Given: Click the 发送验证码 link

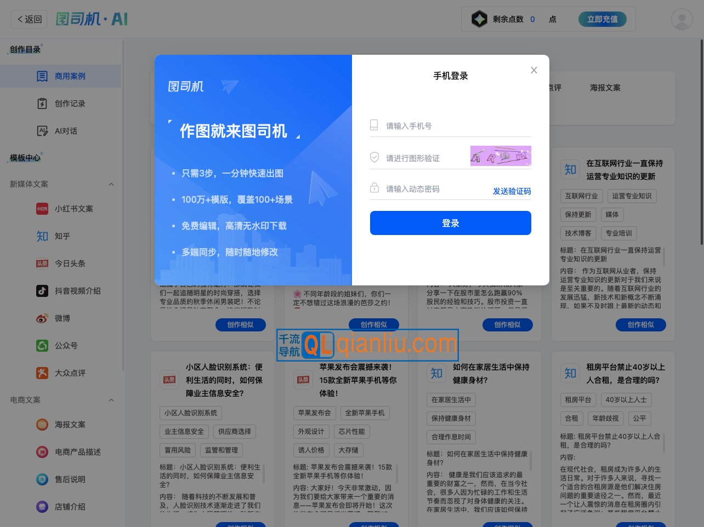Looking at the screenshot, I should click(x=512, y=191).
